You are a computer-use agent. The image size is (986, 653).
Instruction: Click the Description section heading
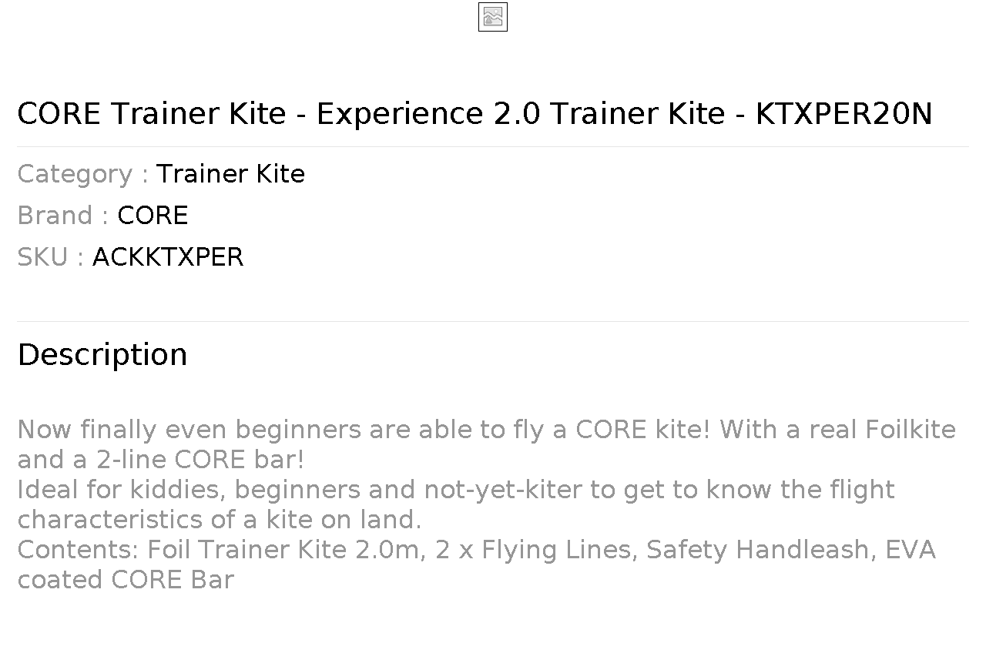pos(102,355)
